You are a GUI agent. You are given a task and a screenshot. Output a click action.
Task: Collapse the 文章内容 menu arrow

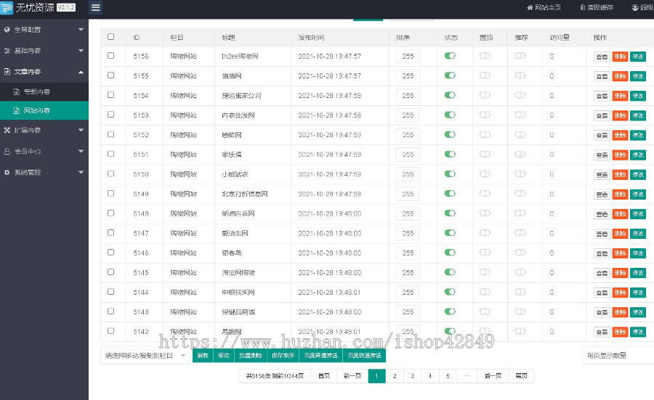point(81,72)
